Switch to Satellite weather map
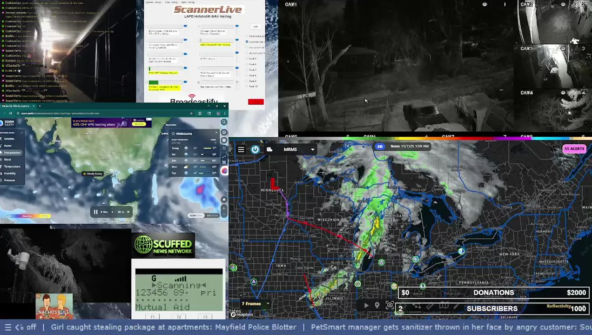Image resolution: width=592 pixels, height=335 pixels. [9, 139]
